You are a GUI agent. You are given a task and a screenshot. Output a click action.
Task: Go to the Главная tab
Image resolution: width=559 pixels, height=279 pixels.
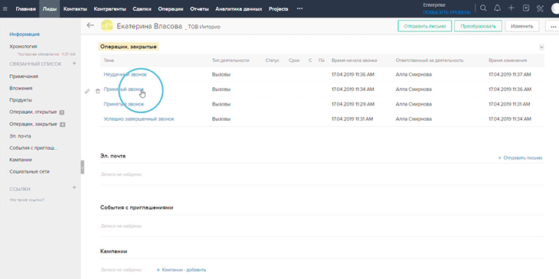(x=26, y=9)
